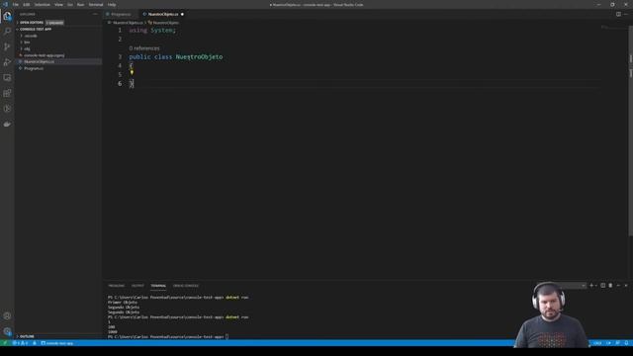633x356 pixels.
Task: Open the Selection menu
Action: point(42,5)
